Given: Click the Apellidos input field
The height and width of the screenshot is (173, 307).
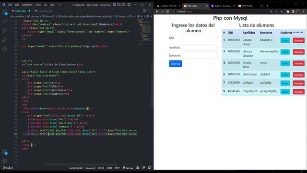Looking at the screenshot, I should tap(200, 48).
